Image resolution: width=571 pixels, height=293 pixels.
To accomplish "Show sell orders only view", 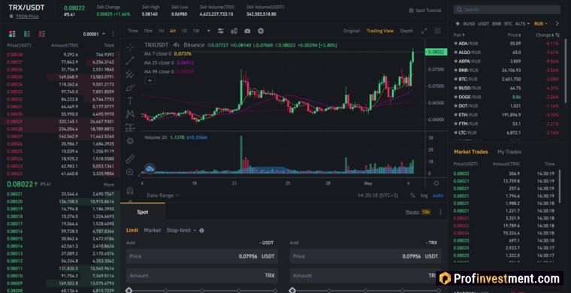I will [42, 34].
